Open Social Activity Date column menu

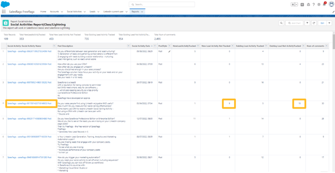pos(155,46)
